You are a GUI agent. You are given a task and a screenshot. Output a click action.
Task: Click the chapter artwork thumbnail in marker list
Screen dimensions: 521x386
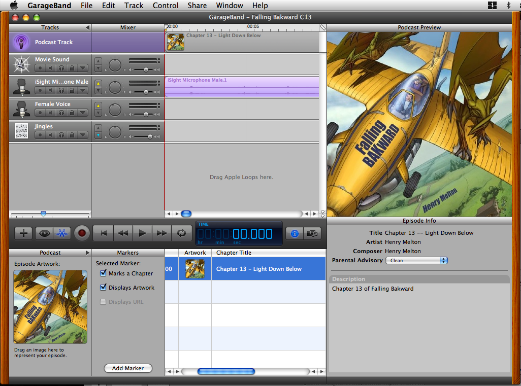(x=195, y=269)
